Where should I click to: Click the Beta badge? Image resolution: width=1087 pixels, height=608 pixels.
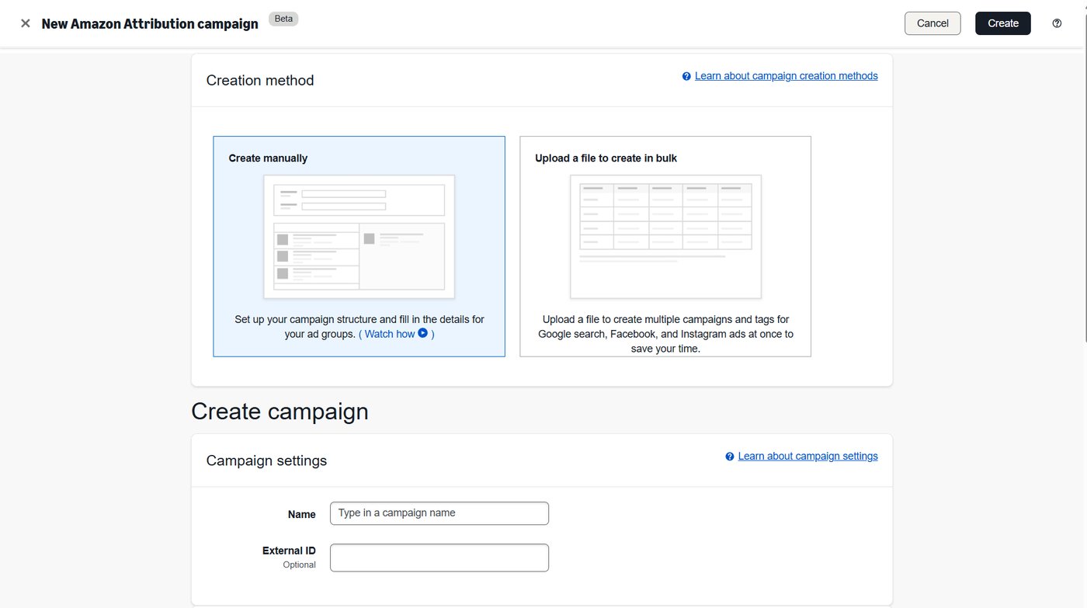tap(283, 19)
